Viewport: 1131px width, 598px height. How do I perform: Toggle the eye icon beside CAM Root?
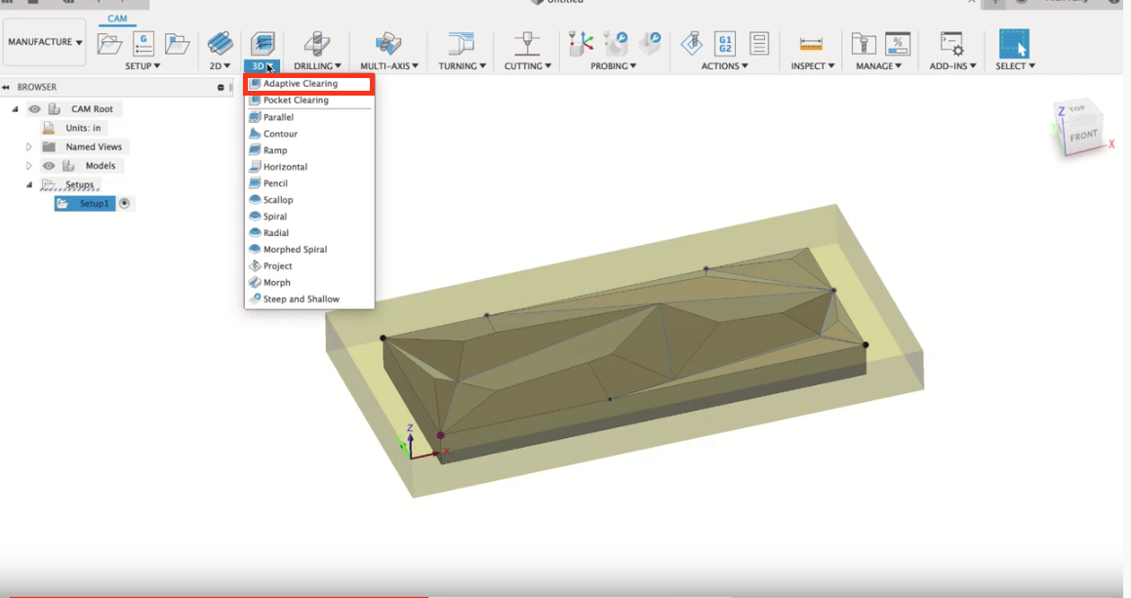point(34,108)
